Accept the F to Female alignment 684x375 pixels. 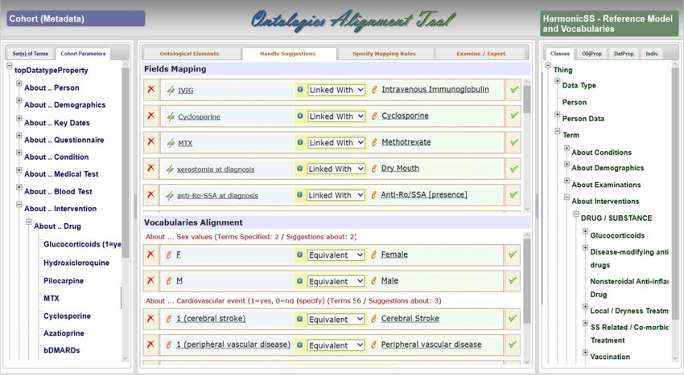tap(513, 255)
